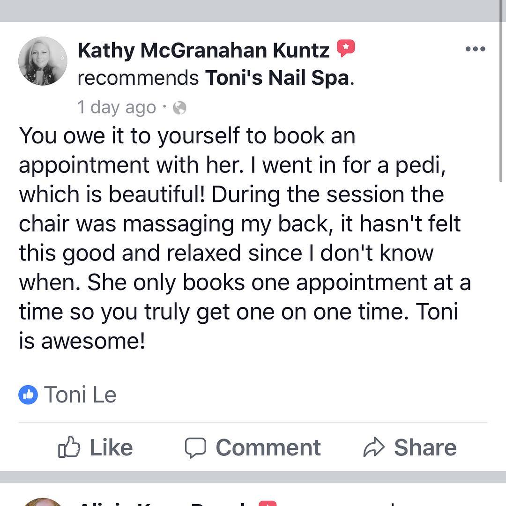View Toni Le in the reactions list
The height and width of the screenshot is (506, 506).
pyautogui.click(x=80, y=395)
